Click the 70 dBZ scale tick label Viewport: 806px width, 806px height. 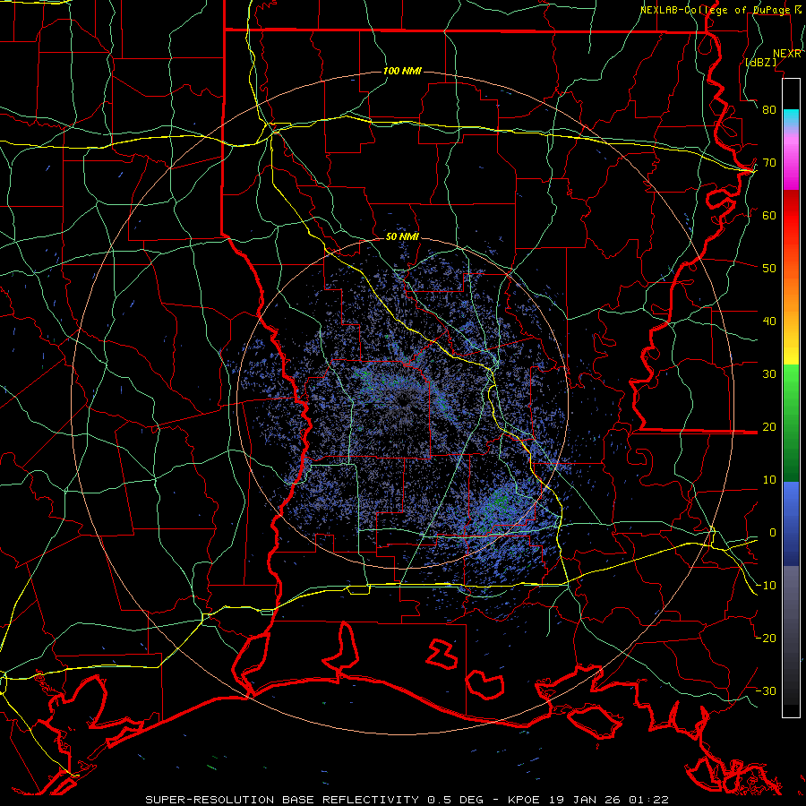click(x=769, y=163)
